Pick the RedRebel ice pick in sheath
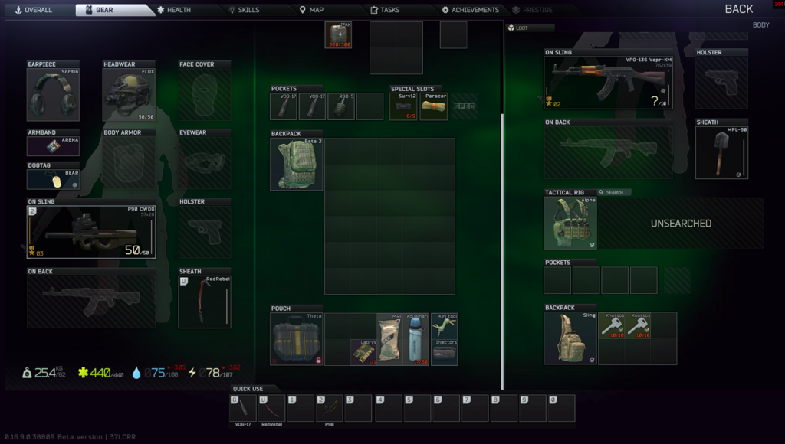This screenshot has height=444, width=785. coord(205,302)
